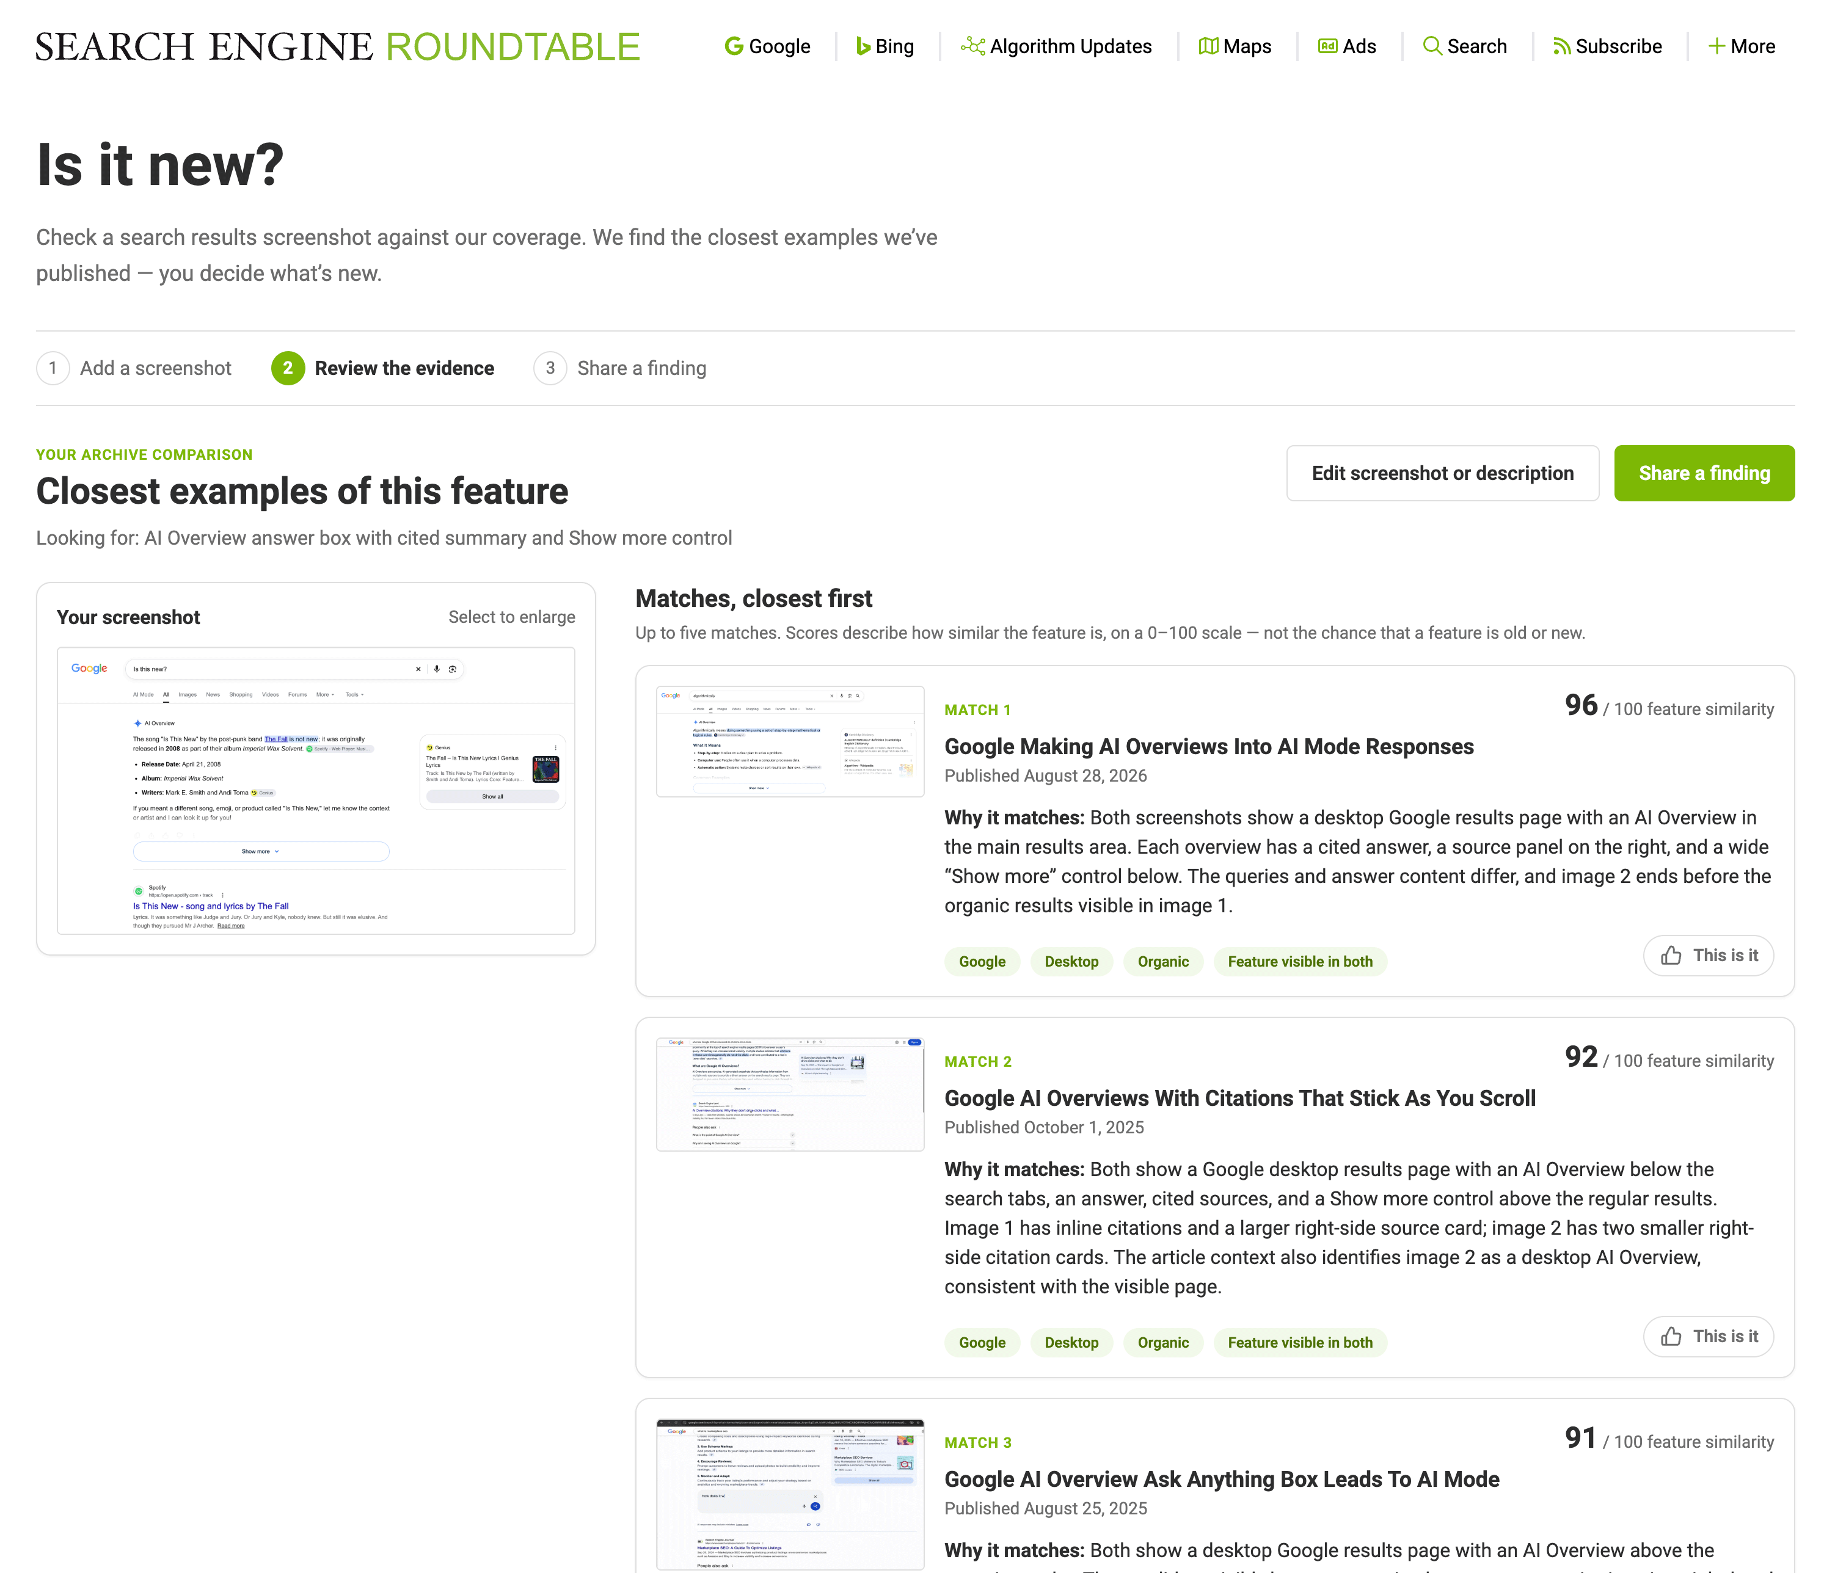The image size is (1846, 1573).
Task: Go to step 1 Add a screenshot
Action: pos(134,368)
